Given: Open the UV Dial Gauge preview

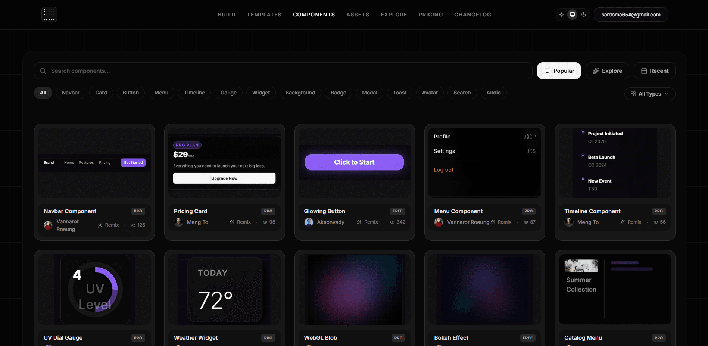Looking at the screenshot, I should tap(94, 290).
